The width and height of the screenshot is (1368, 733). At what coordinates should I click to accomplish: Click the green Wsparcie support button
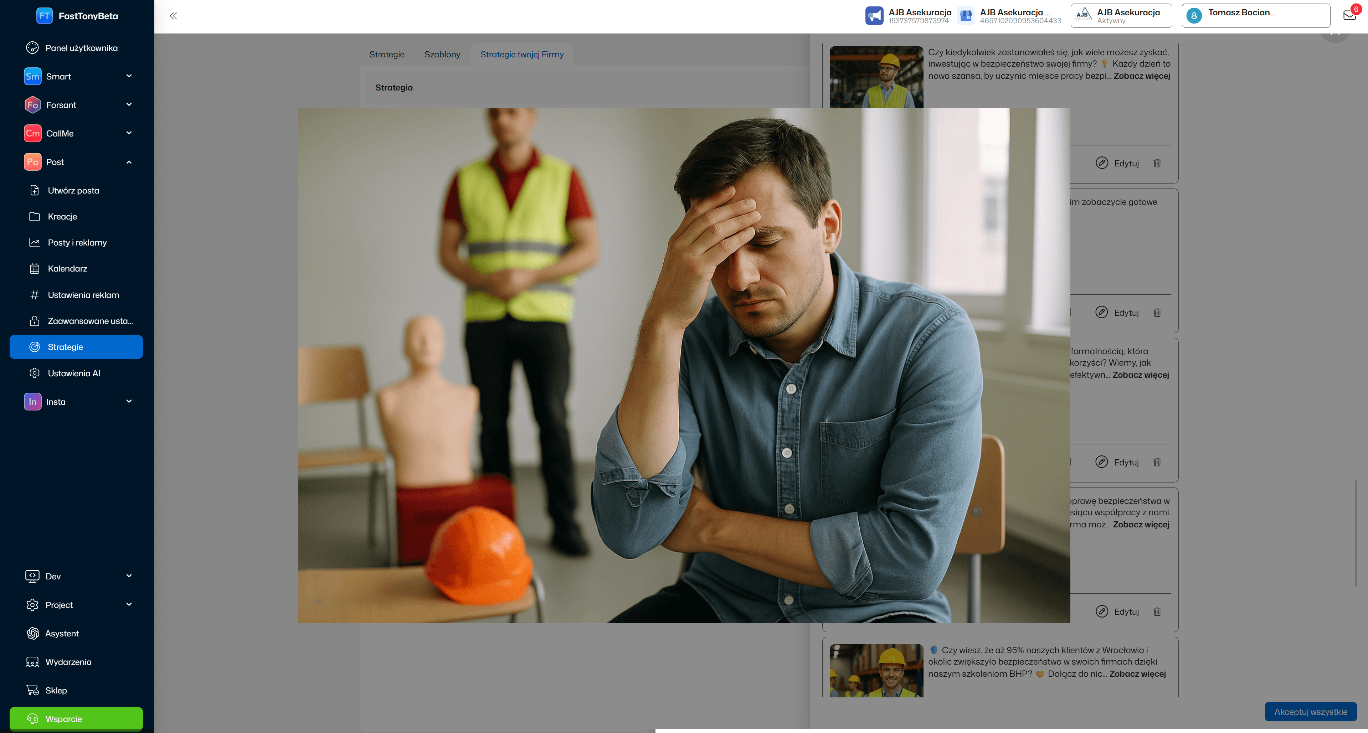77,719
